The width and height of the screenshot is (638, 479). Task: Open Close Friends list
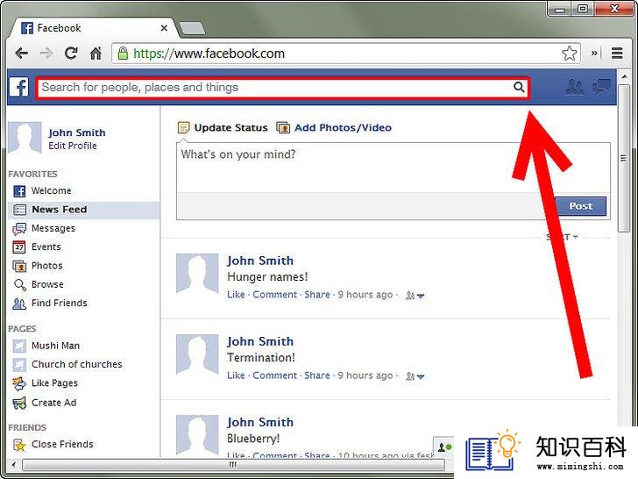click(62, 444)
